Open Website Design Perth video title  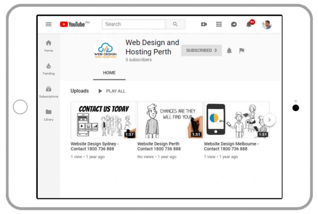point(159,146)
